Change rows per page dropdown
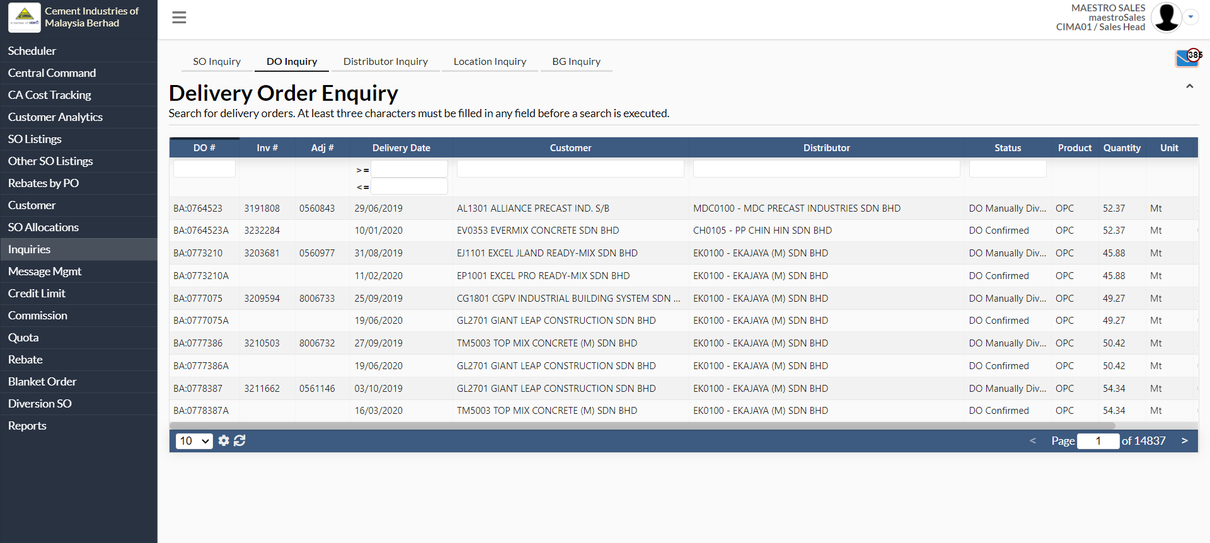The width and height of the screenshot is (1210, 543). coord(194,441)
